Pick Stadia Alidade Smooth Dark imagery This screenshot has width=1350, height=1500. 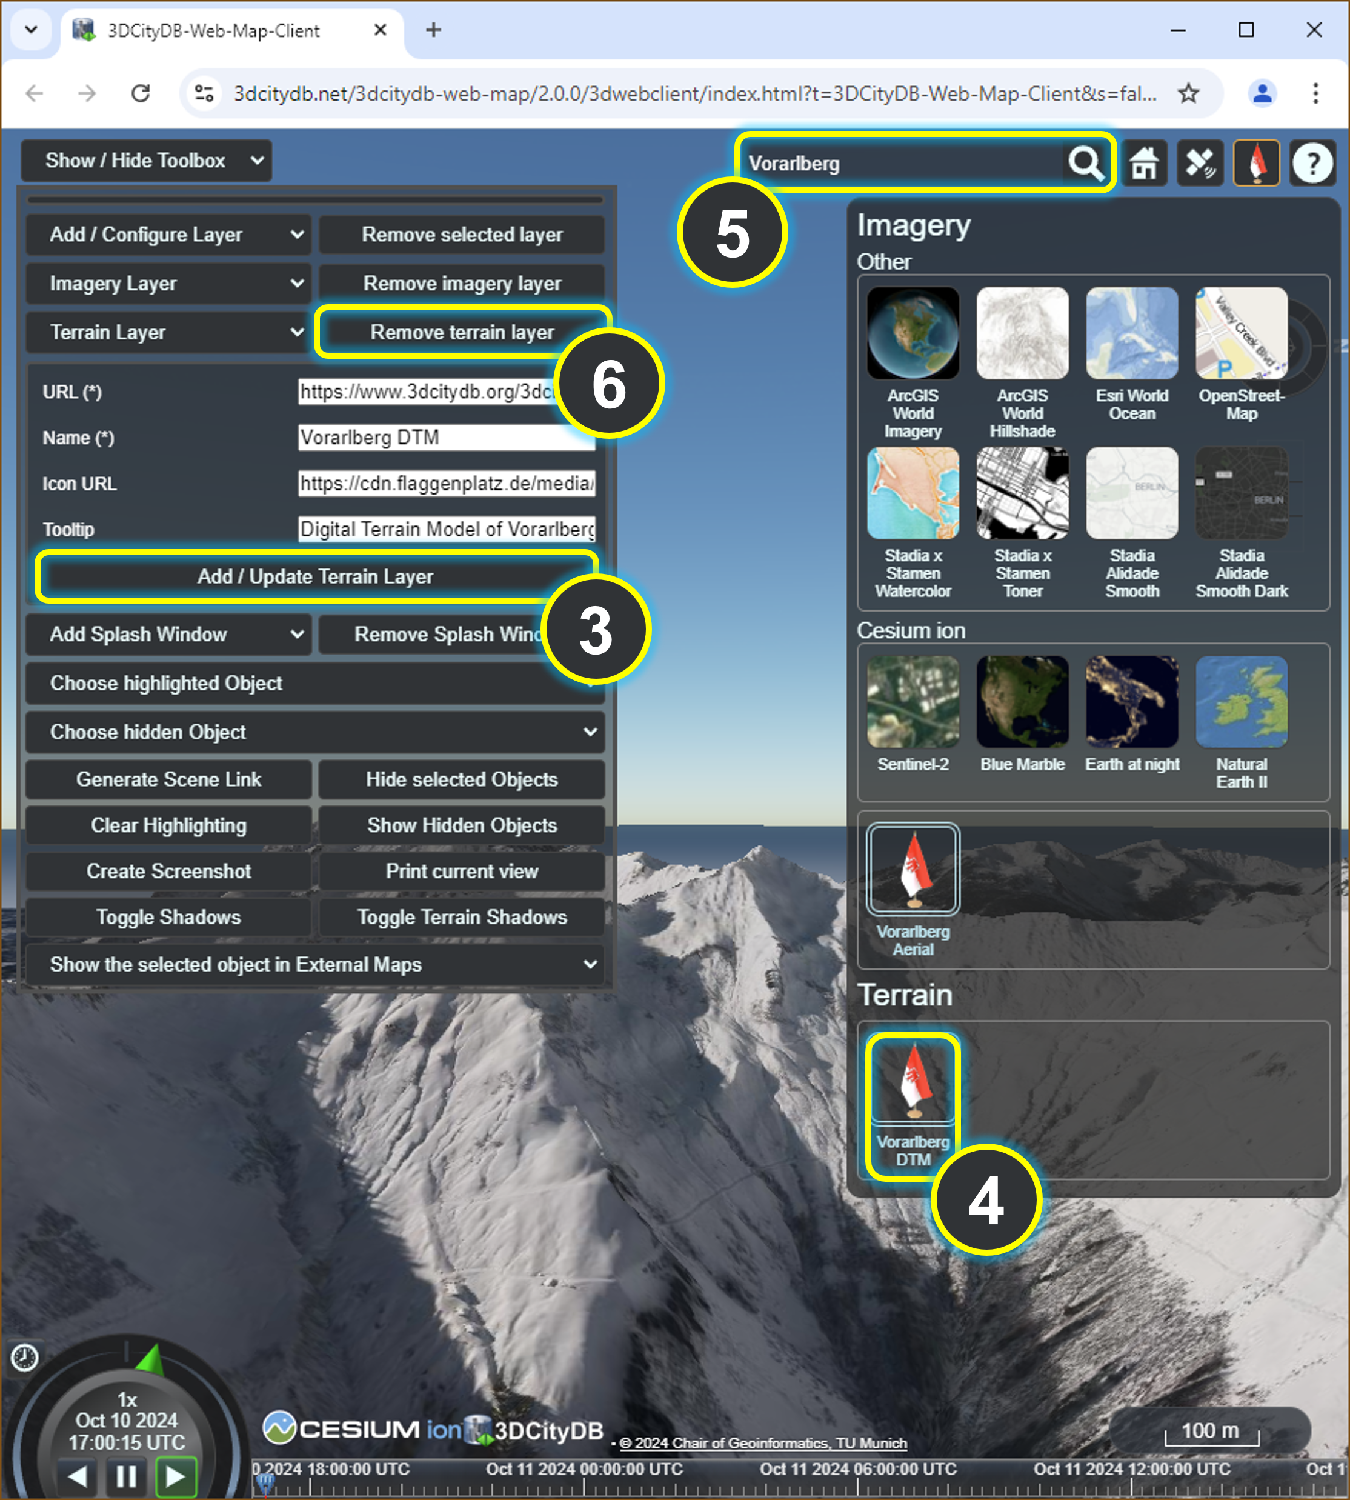tap(1242, 493)
